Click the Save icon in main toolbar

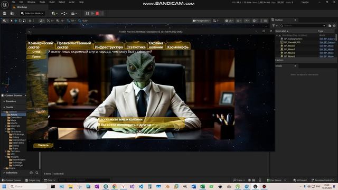[5, 13]
